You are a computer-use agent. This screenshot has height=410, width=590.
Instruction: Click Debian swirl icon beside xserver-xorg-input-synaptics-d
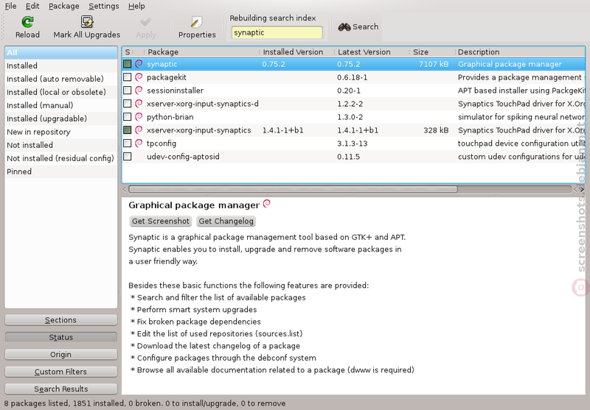(139, 103)
